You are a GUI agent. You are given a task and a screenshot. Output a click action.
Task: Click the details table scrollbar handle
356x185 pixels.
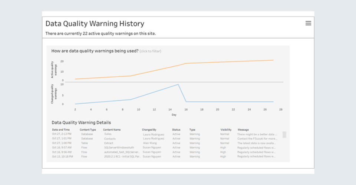click(284, 135)
